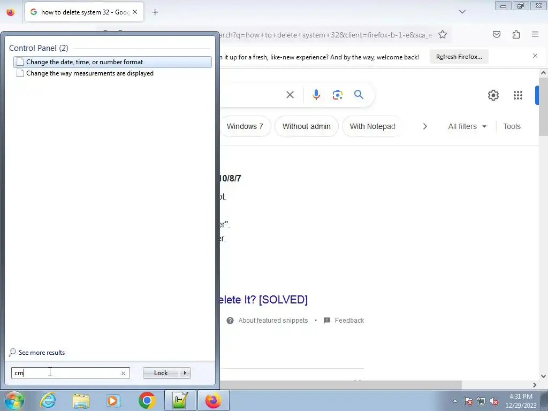
Task: Select the With Notepad filter chip
Action: (372, 126)
